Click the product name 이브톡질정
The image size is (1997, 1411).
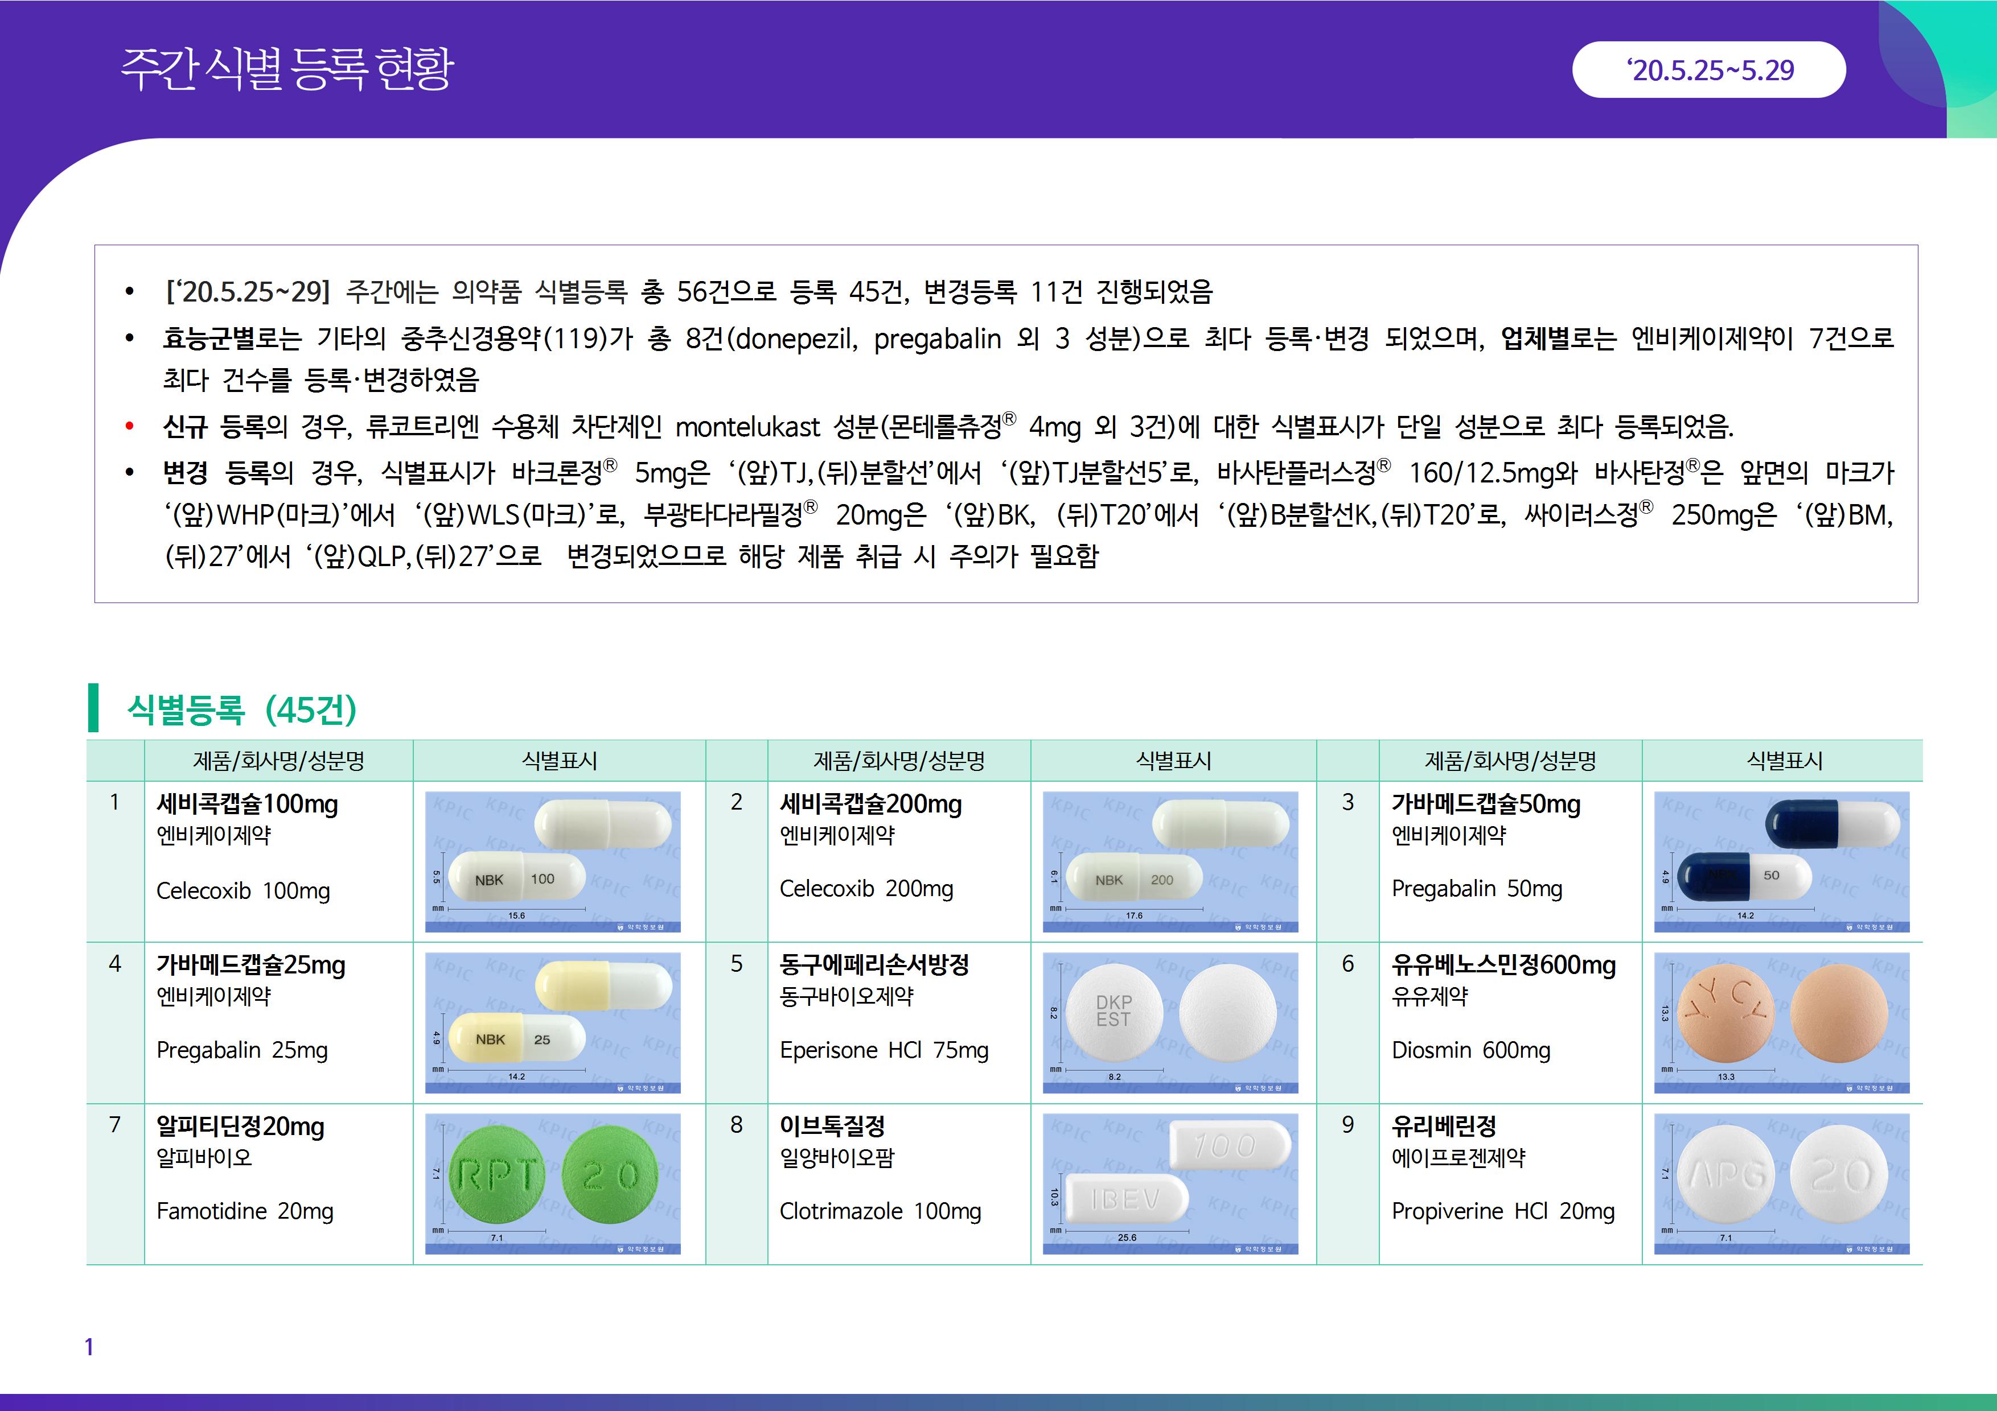[832, 1127]
